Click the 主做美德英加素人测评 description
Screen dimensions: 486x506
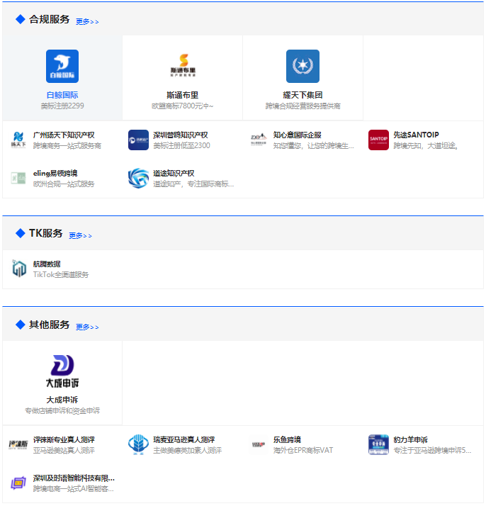pyautogui.click(x=187, y=450)
